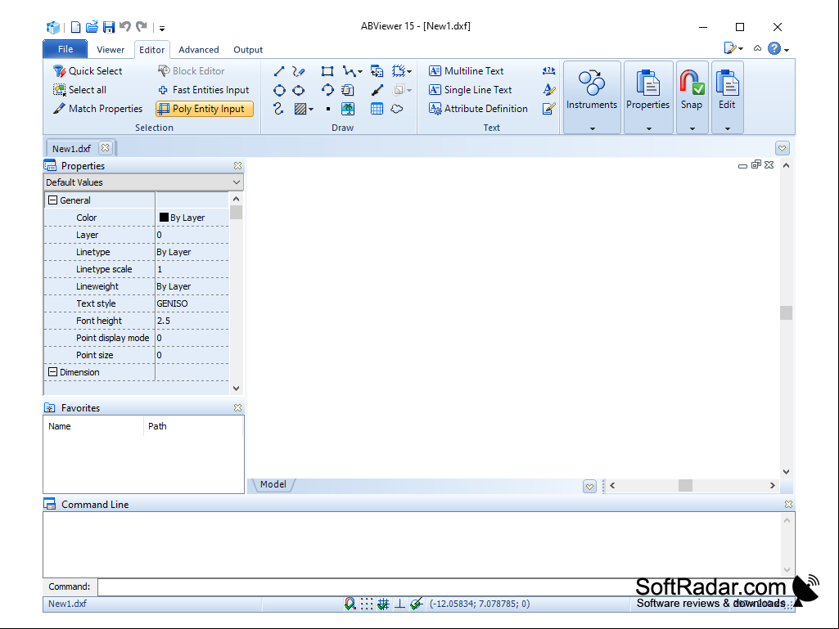Choose the freehand sketch pencil tool

pos(299,71)
